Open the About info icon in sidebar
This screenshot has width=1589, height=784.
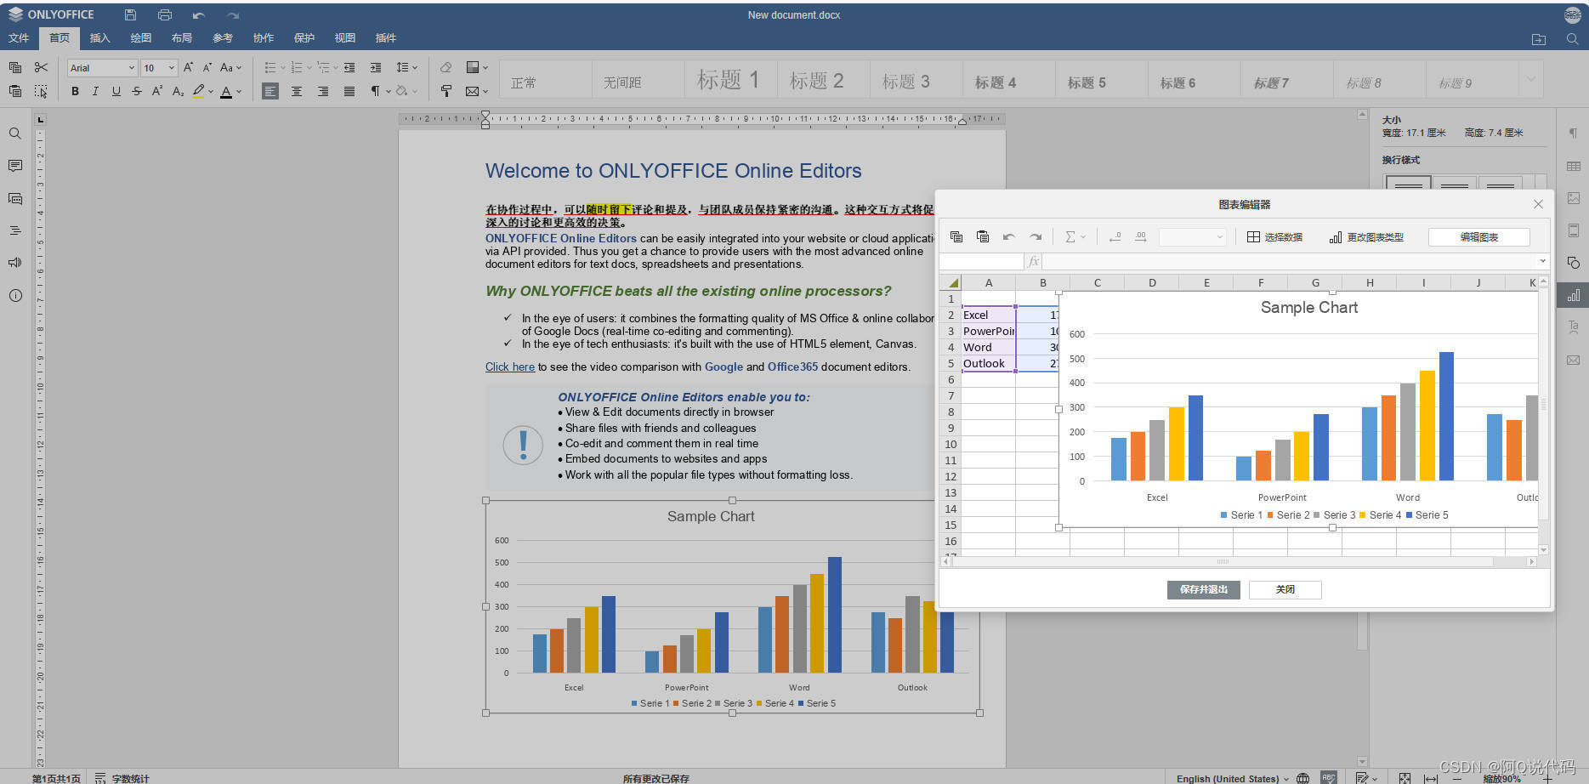click(14, 295)
